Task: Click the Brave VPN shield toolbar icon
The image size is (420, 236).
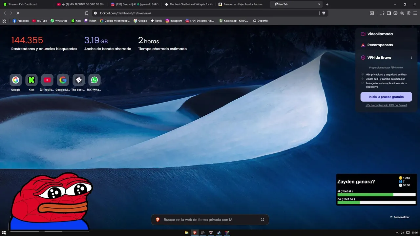Action: click(x=409, y=13)
